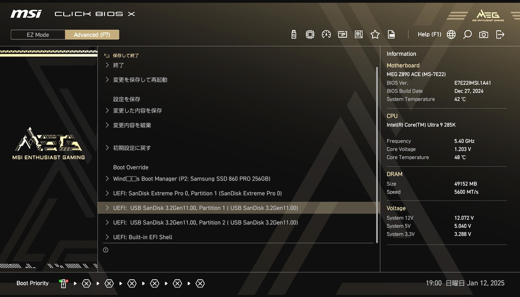Click the info circle icon below the list
The height and width of the screenshot is (297, 520).
[106, 250]
